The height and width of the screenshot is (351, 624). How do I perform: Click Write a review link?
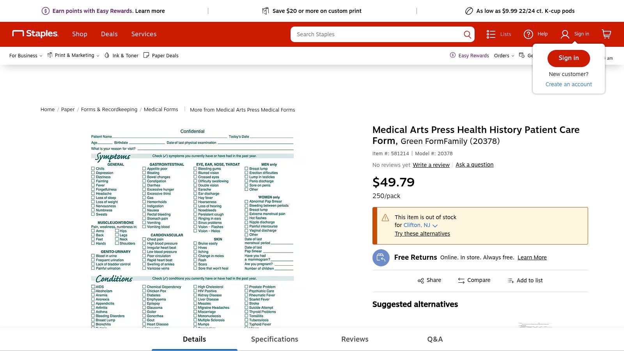(x=431, y=165)
